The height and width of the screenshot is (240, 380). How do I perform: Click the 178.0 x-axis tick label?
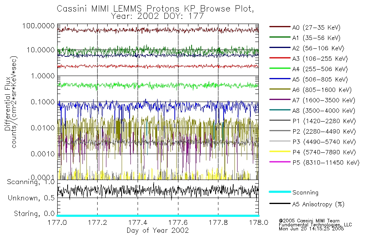click(x=258, y=222)
